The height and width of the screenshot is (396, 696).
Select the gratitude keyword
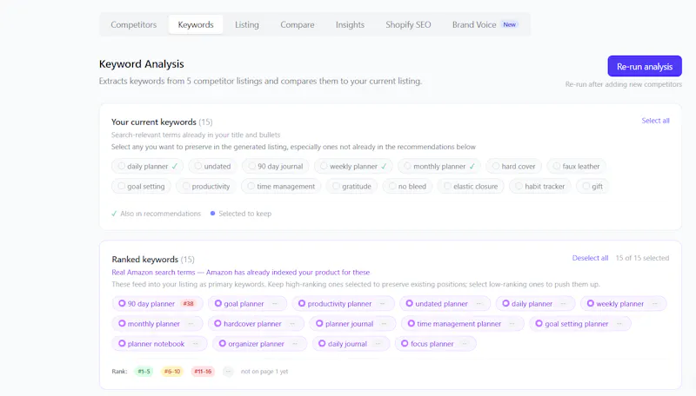352,186
